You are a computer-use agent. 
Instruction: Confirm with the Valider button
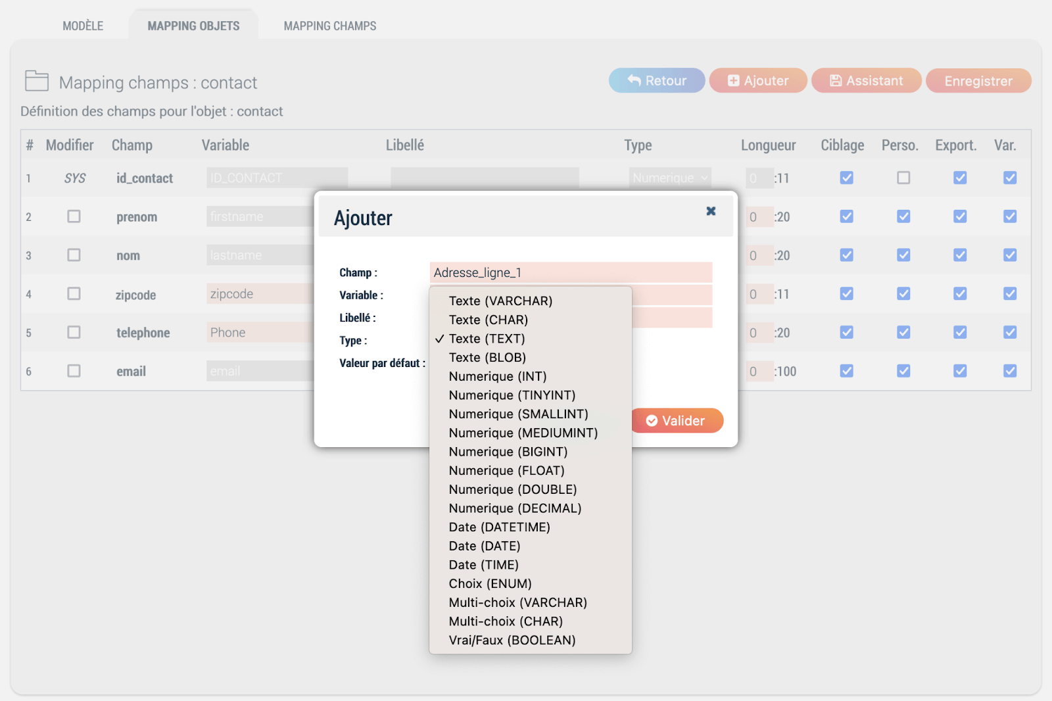point(676,421)
